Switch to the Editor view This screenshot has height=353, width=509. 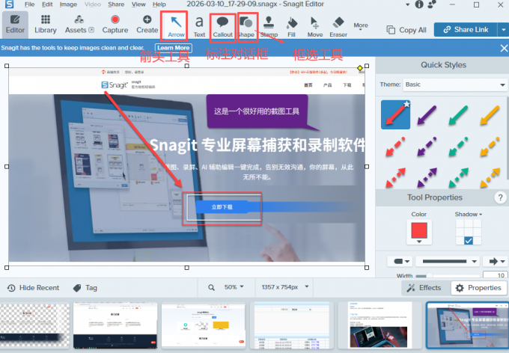(15, 25)
